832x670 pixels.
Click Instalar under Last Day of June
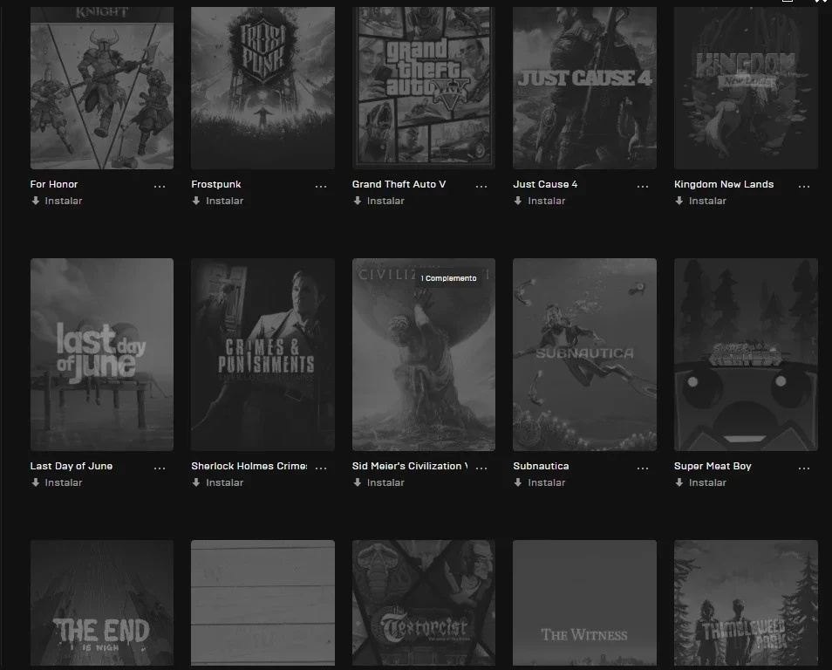[x=57, y=482]
